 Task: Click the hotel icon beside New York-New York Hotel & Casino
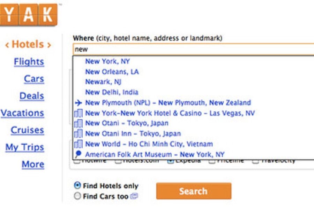point(78,113)
